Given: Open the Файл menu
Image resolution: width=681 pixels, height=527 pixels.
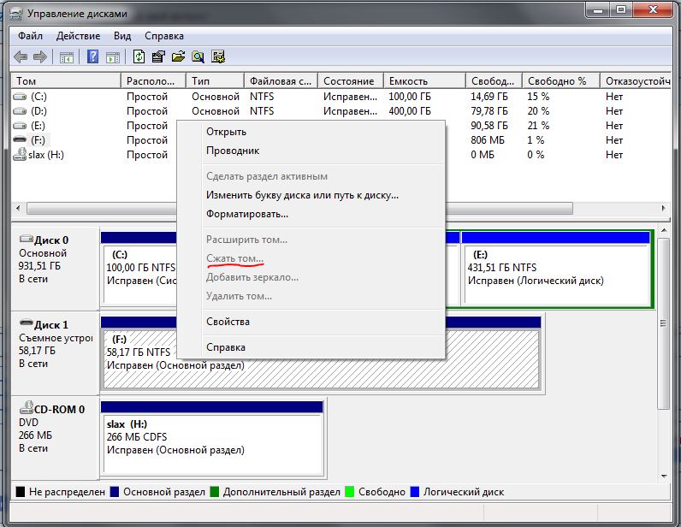Looking at the screenshot, I should [29, 36].
